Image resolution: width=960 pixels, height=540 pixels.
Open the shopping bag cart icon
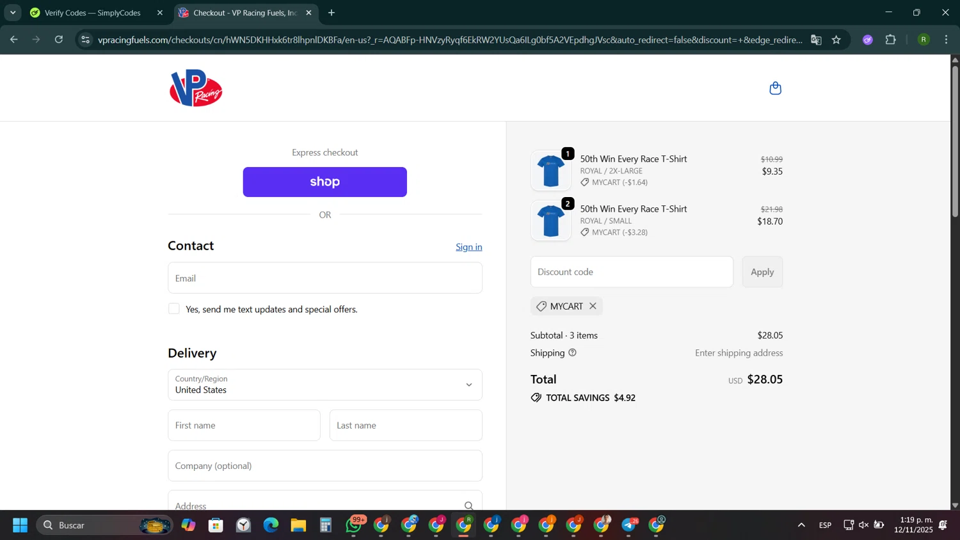pos(775,88)
